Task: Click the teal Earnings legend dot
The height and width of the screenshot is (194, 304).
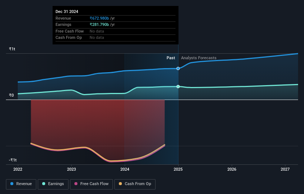Action: pyautogui.click(x=44, y=184)
